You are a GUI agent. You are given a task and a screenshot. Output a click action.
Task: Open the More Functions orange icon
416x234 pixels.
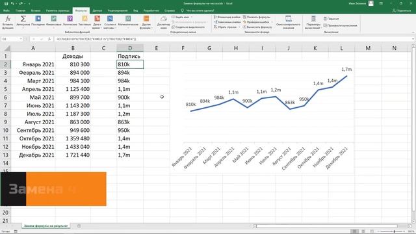pyautogui.click(x=146, y=19)
